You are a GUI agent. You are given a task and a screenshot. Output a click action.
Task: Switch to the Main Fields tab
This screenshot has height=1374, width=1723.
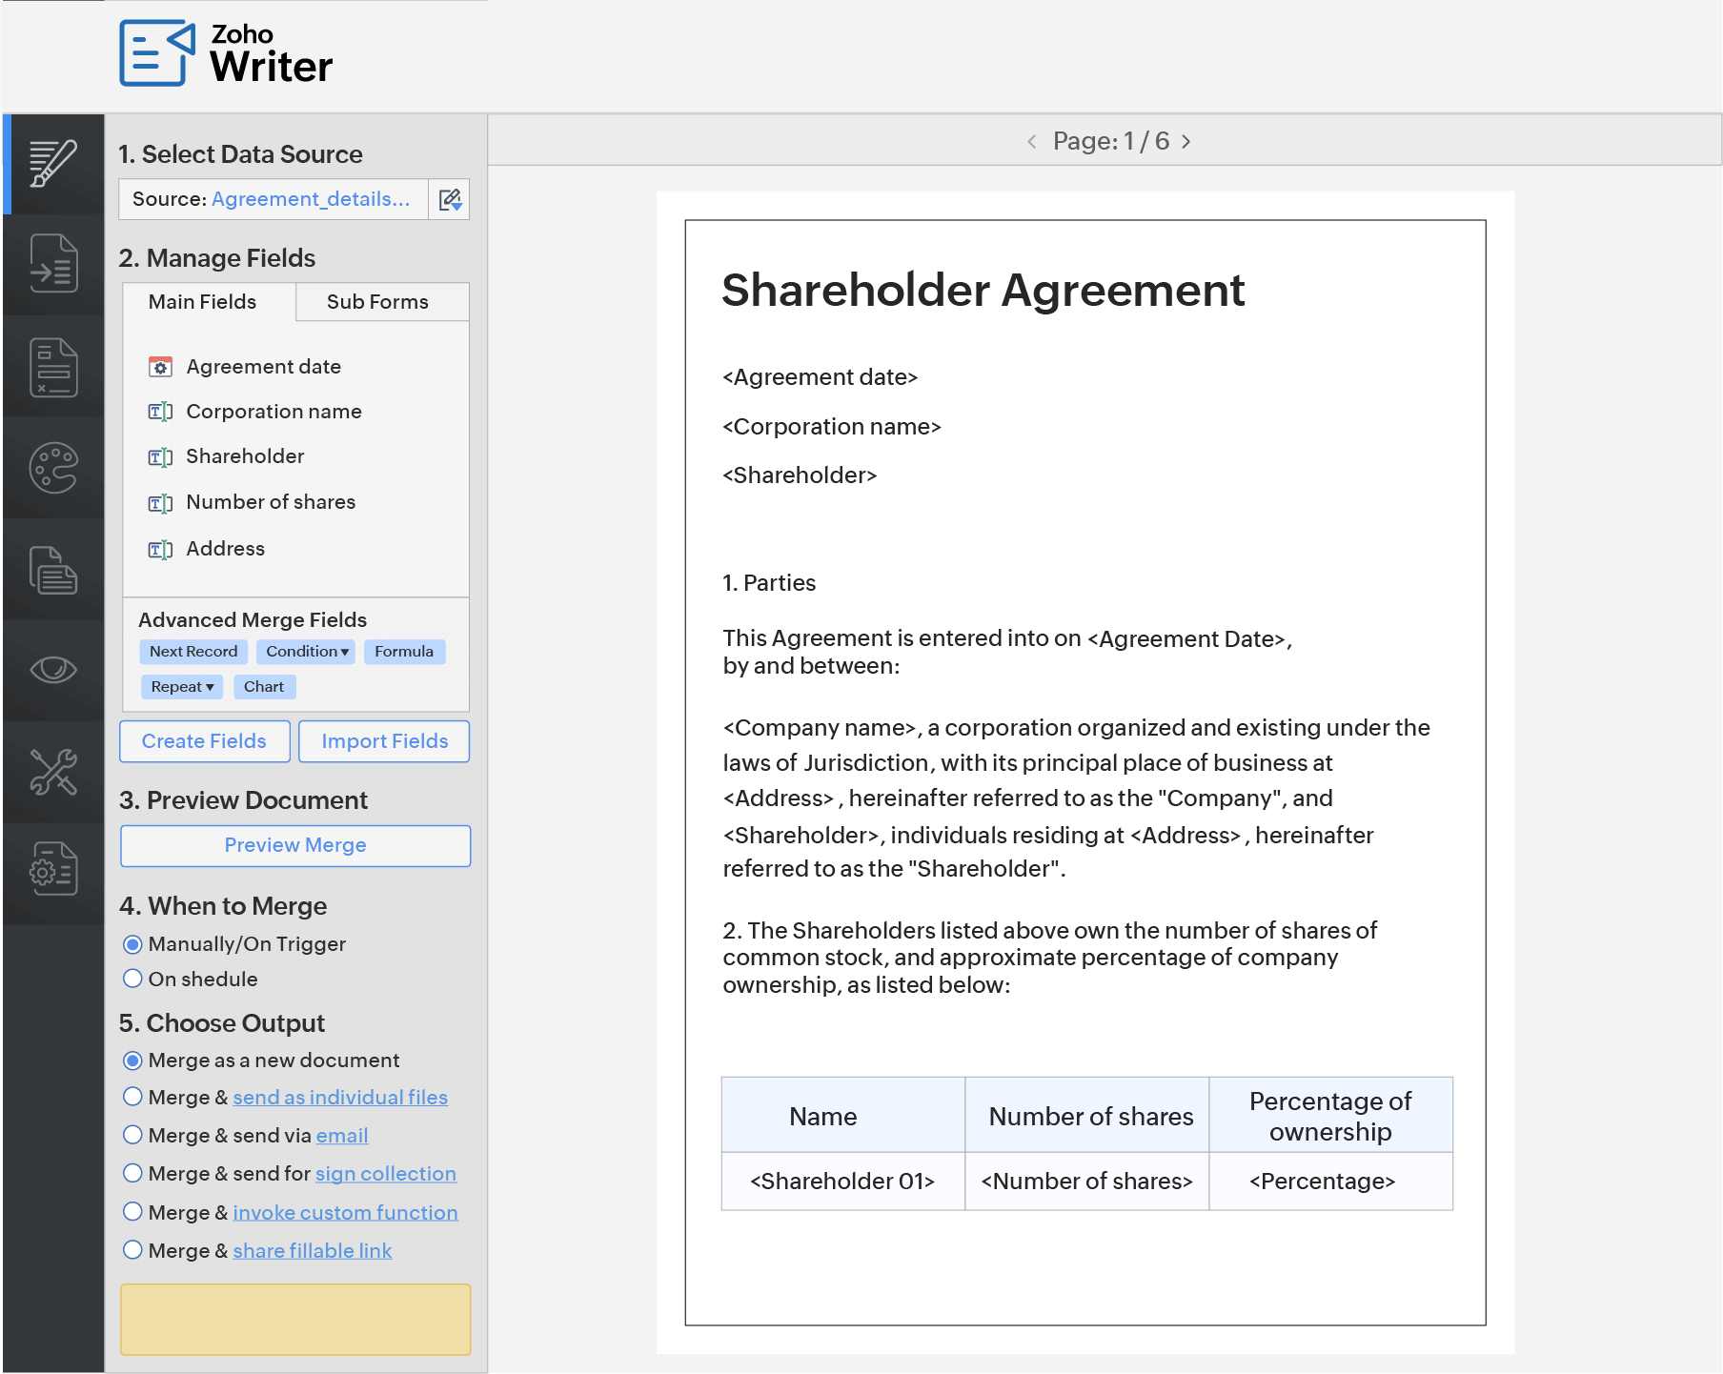pos(202,302)
